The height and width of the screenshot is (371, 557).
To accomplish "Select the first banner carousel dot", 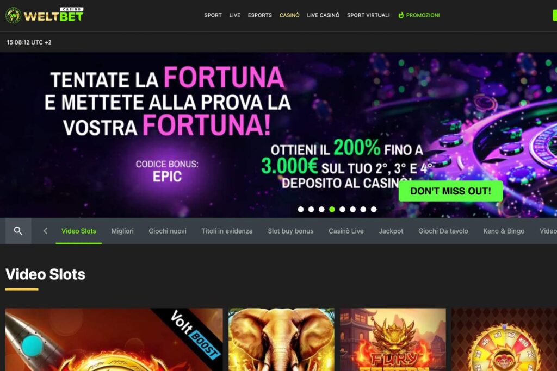I will pos(300,209).
